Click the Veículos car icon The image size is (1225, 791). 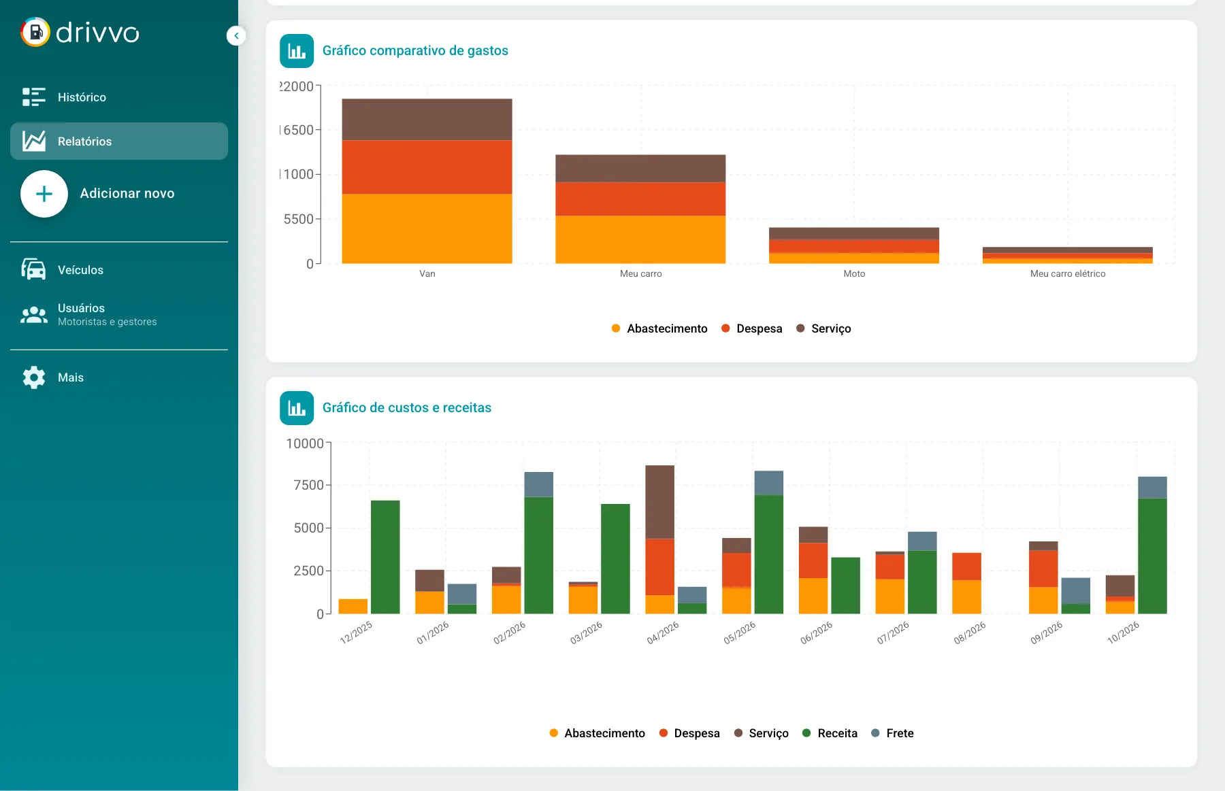coord(33,269)
